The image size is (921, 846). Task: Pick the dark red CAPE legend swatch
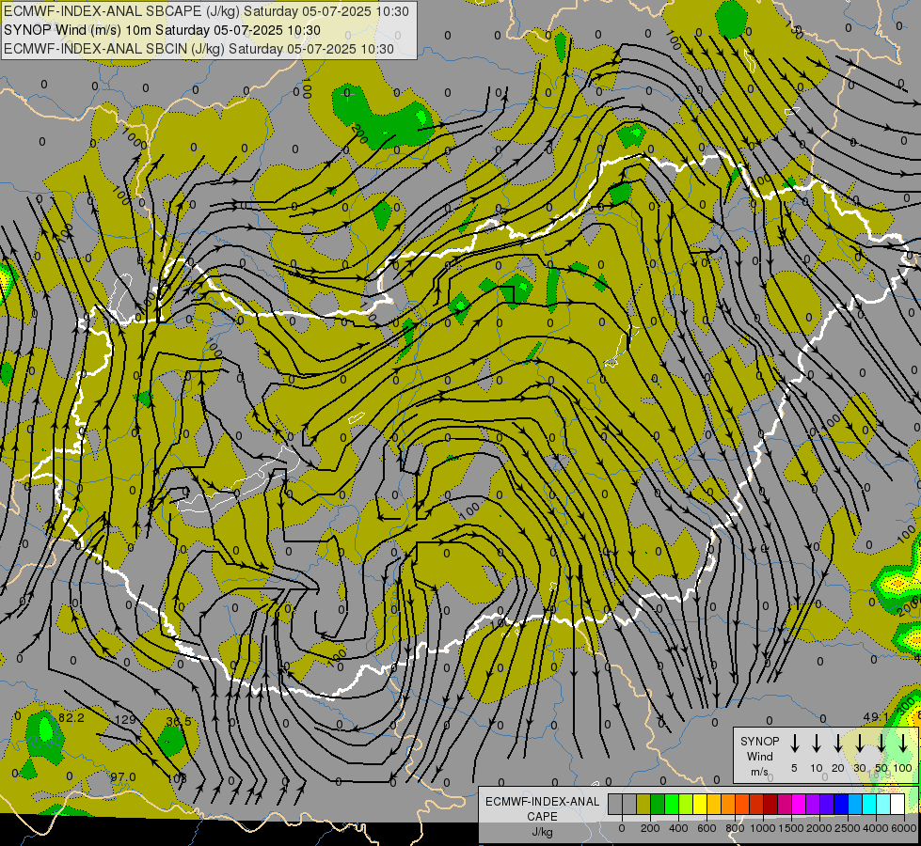tap(770, 804)
